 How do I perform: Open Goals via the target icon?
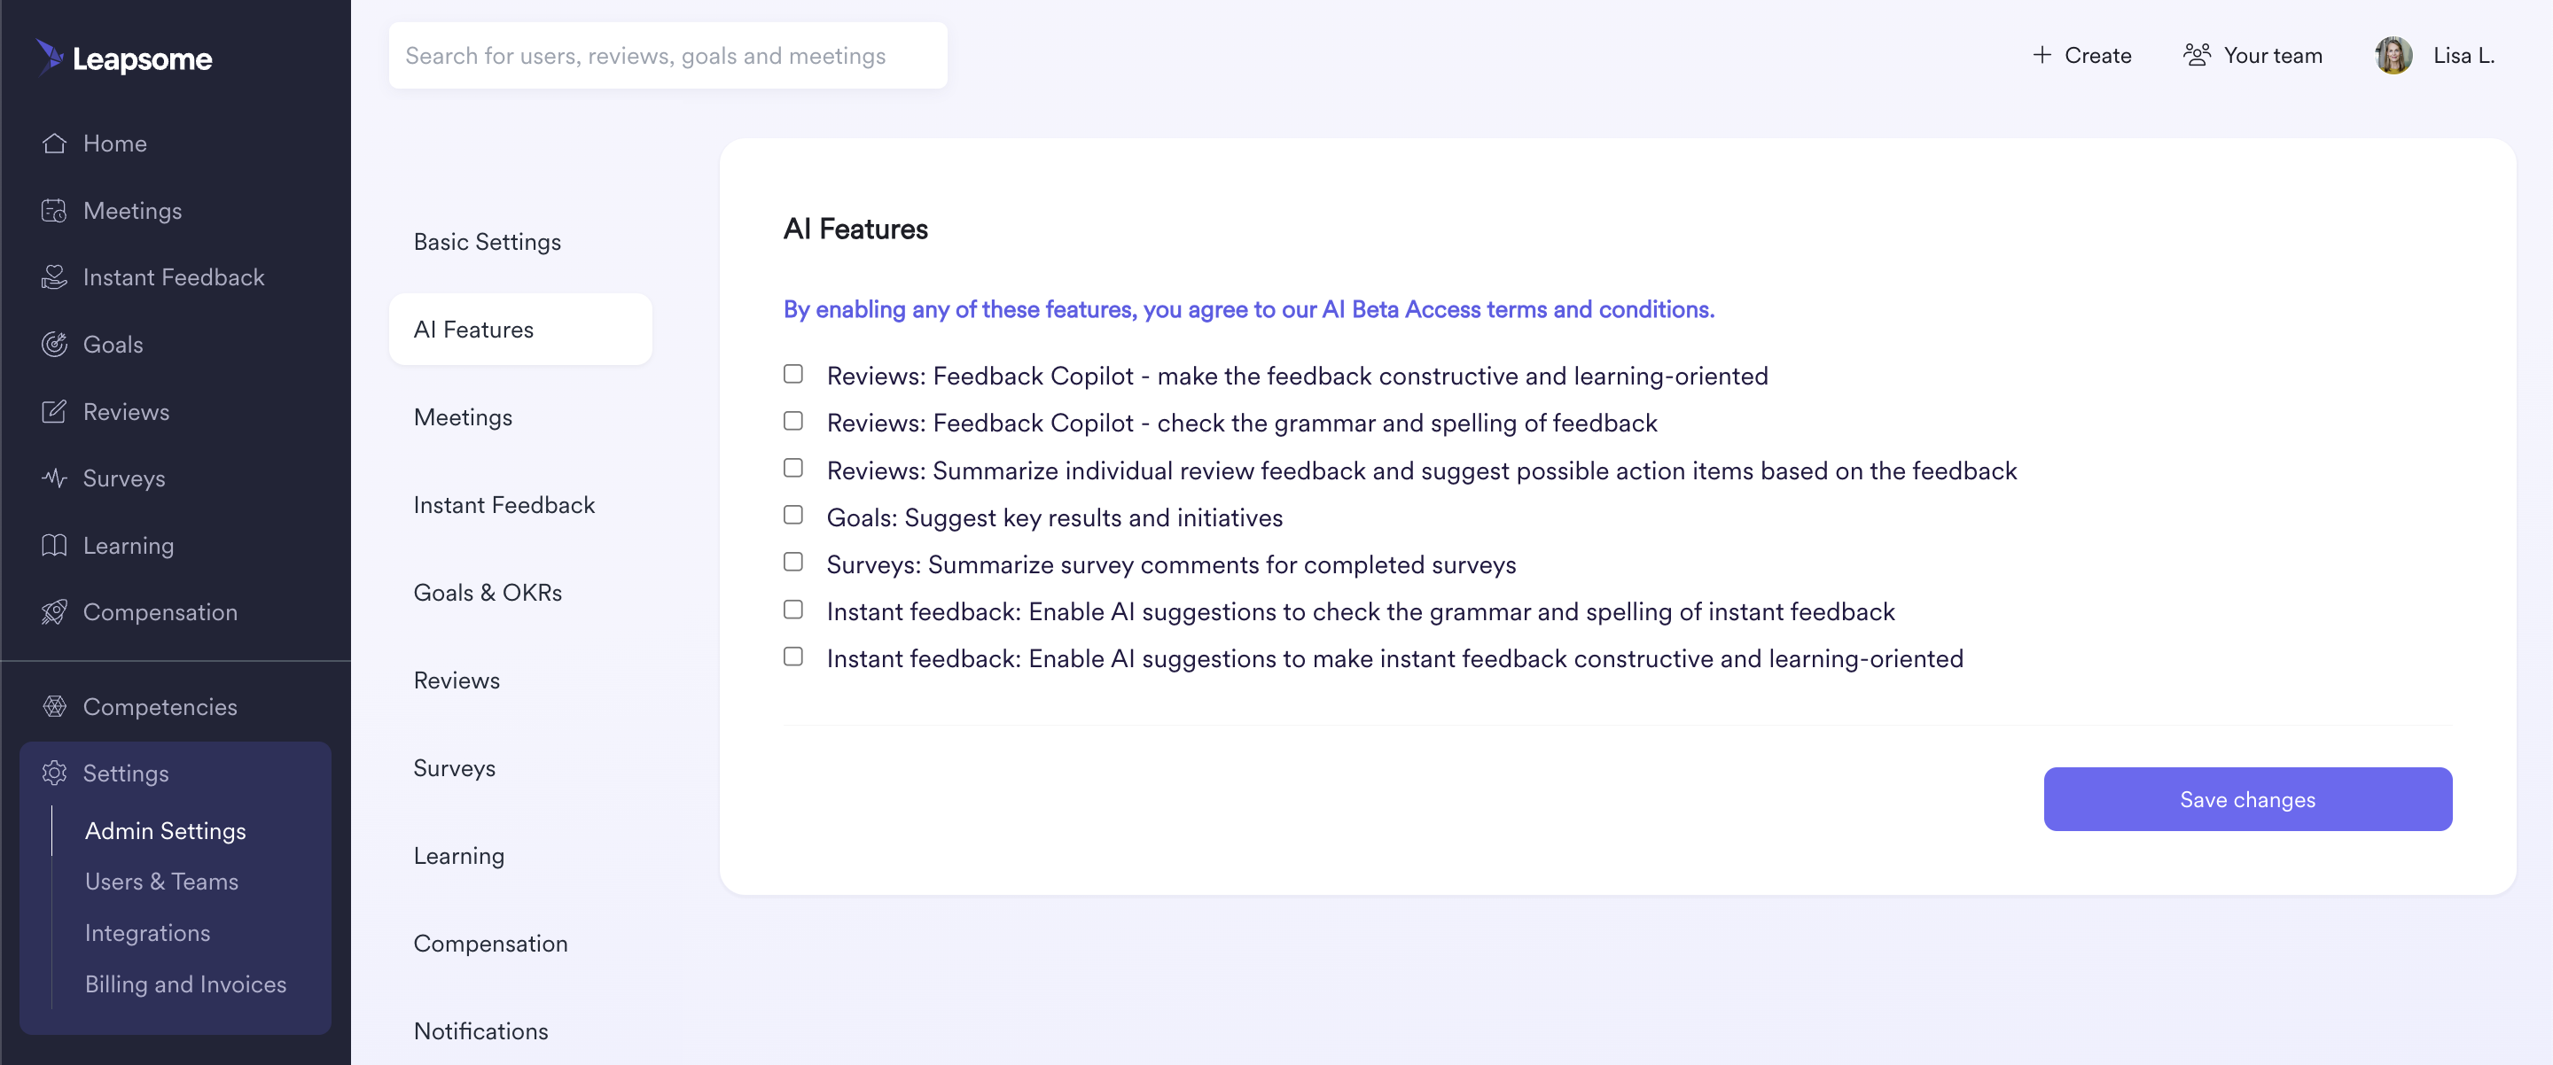point(54,345)
